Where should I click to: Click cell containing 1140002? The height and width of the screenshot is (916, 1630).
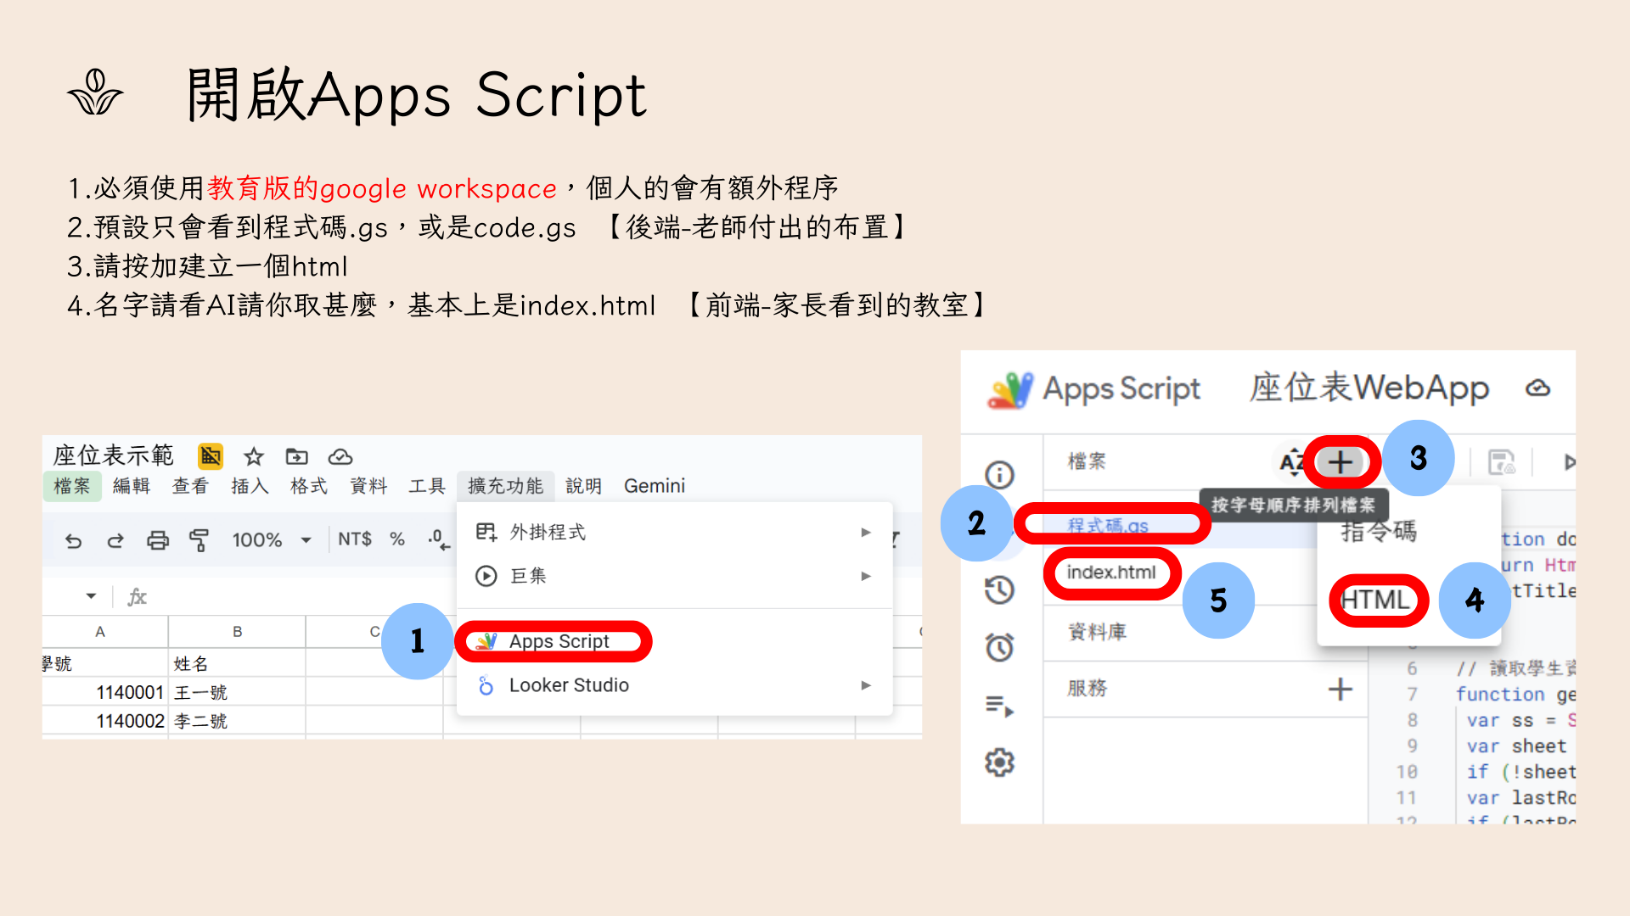pos(105,721)
